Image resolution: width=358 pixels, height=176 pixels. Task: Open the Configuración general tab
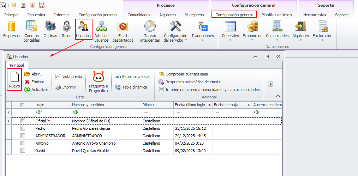pos(234,15)
